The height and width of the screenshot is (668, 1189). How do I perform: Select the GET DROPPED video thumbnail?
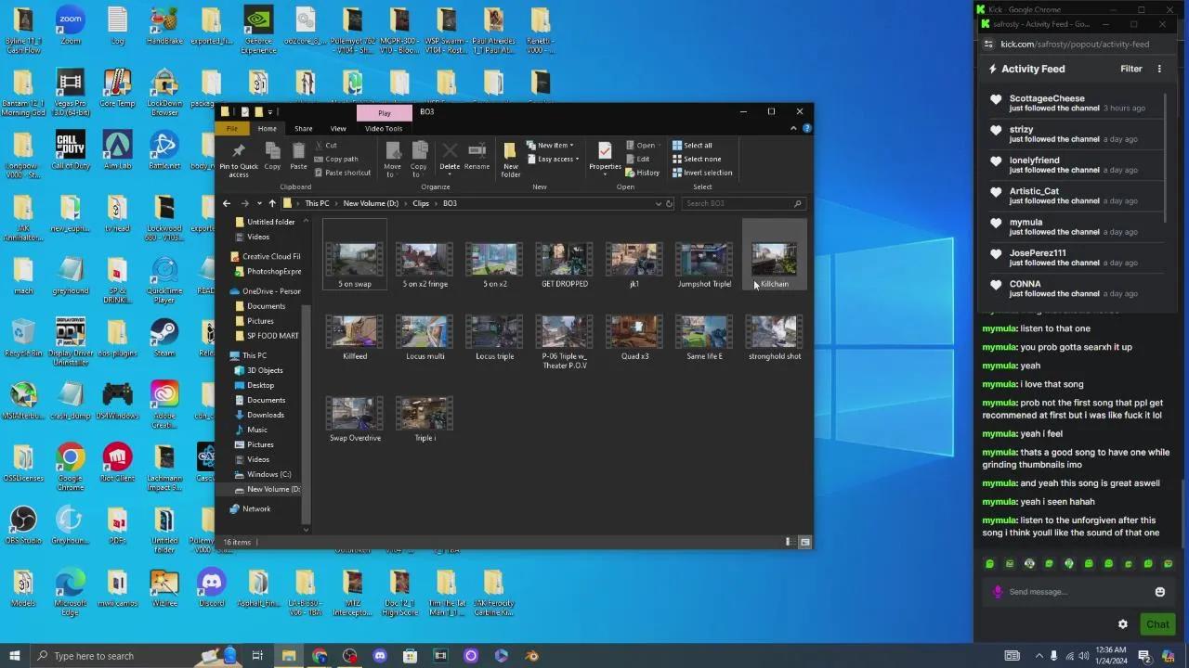point(565,260)
